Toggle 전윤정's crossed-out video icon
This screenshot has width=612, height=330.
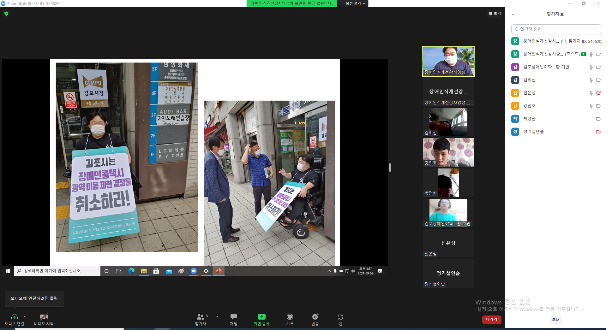(598, 93)
